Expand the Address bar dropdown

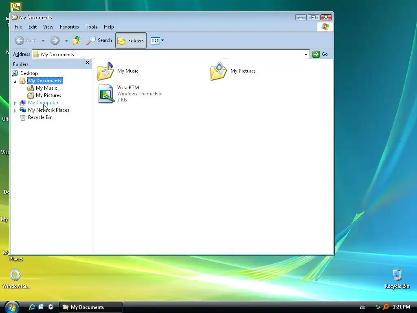pyautogui.click(x=306, y=54)
